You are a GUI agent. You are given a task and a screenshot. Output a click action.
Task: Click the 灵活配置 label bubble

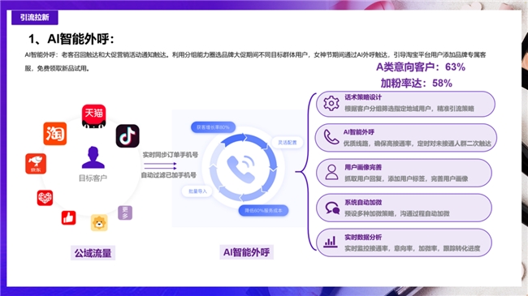(x=288, y=142)
